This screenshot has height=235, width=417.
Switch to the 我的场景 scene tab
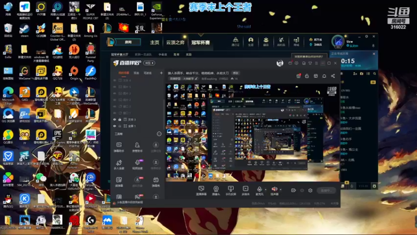coord(124,73)
